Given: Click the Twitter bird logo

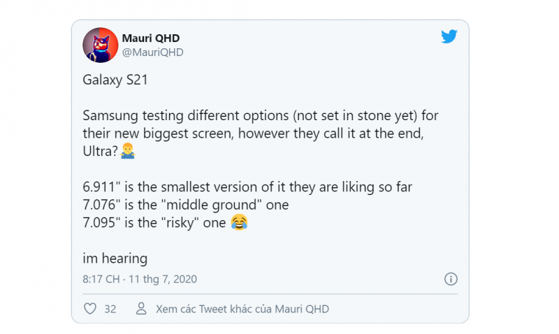Looking at the screenshot, I should (449, 36).
